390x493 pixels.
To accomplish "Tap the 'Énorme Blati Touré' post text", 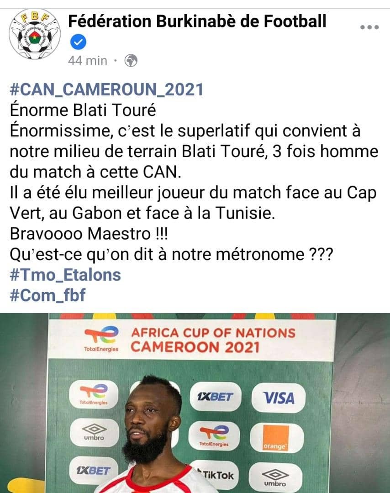I will tap(83, 110).
